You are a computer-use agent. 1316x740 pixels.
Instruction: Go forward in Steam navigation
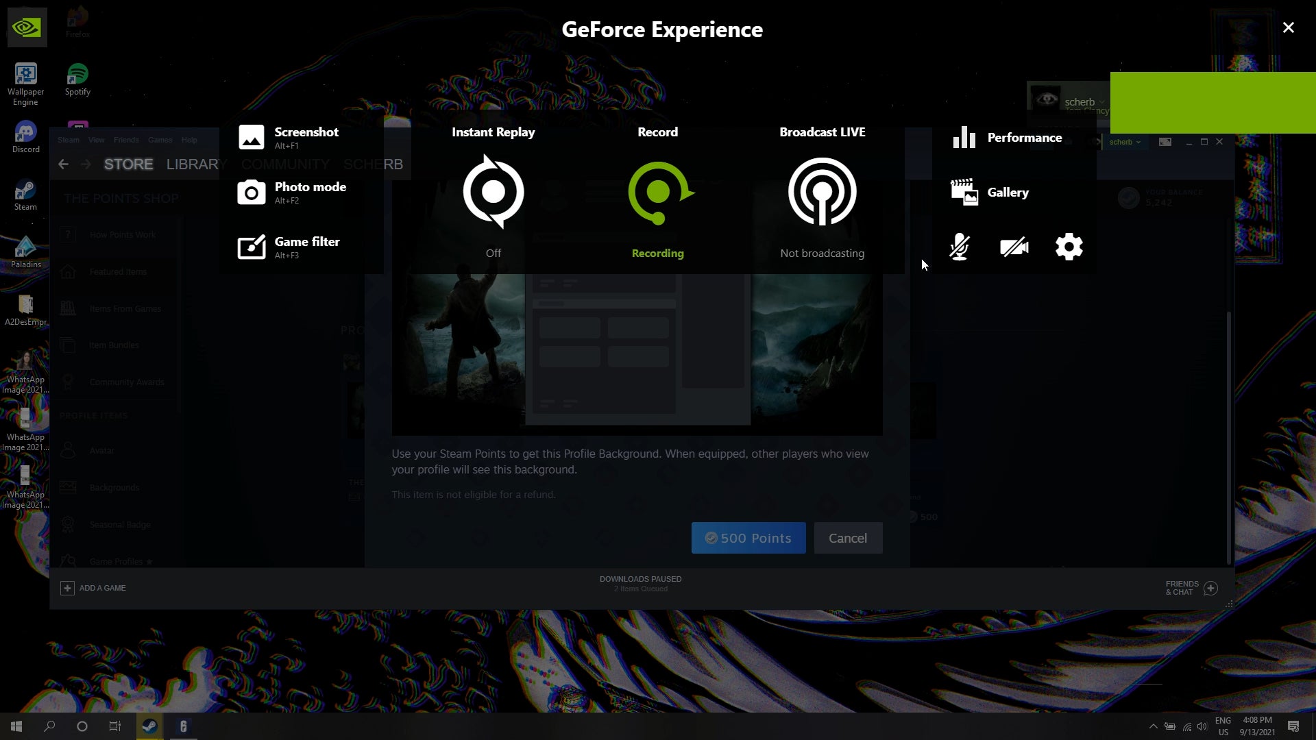coord(86,164)
